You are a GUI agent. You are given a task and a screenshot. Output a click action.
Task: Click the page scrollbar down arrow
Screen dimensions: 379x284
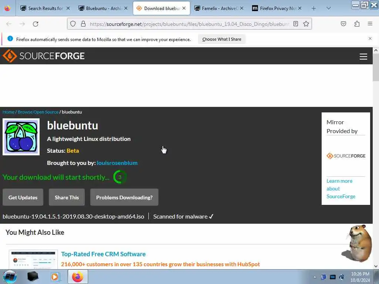[376, 266]
